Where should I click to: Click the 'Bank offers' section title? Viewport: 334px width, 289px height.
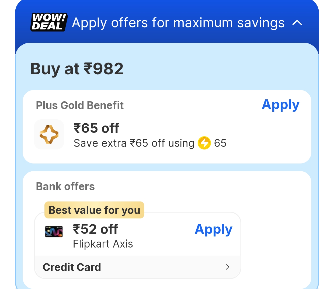65,186
